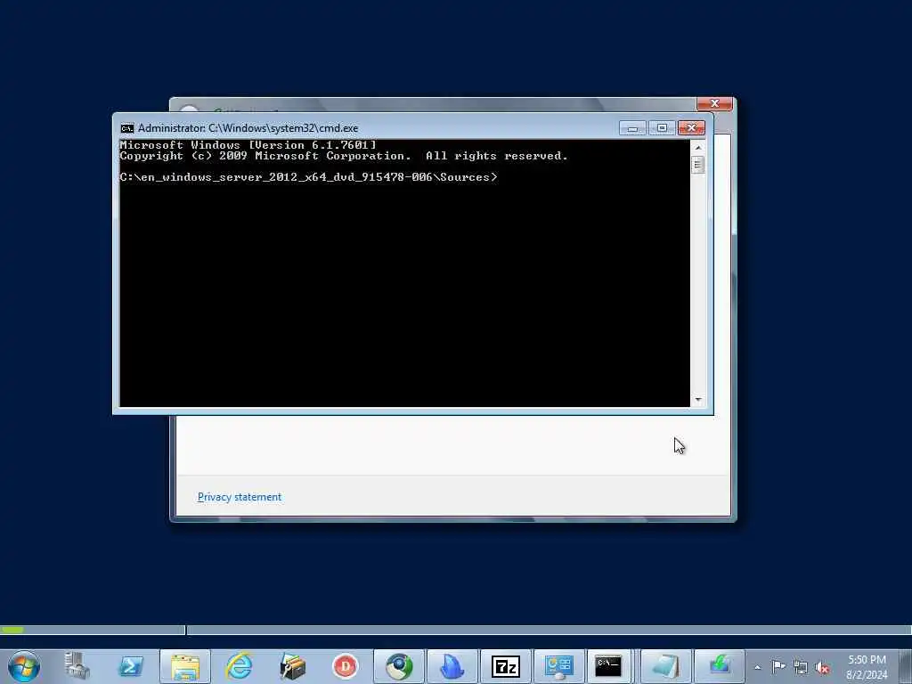This screenshot has height=684, width=912.
Task: Open the red circular D app in taskbar
Action: click(346, 666)
